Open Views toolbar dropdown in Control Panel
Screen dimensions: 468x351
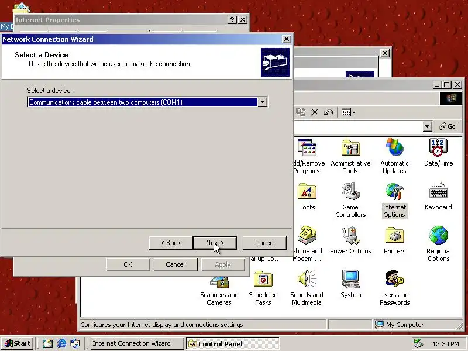point(348,112)
